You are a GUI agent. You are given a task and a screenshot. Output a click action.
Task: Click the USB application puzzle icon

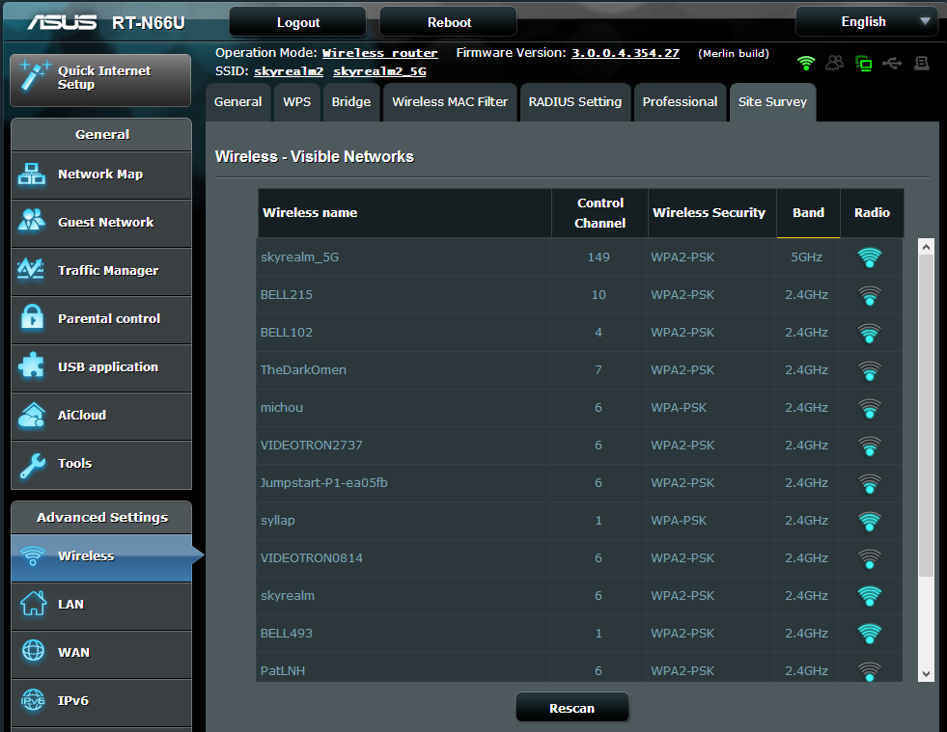(x=32, y=366)
